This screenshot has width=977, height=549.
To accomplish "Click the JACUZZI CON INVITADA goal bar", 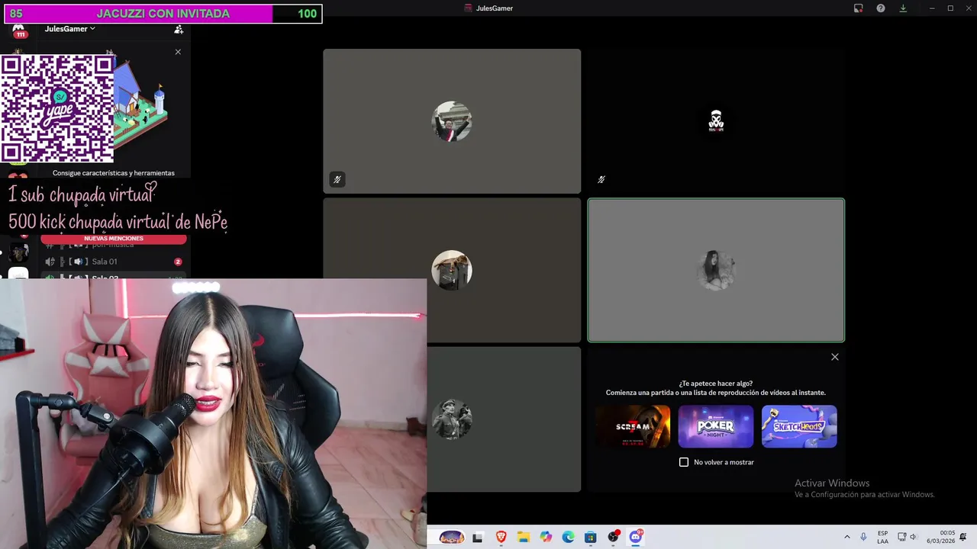I will pos(163,14).
